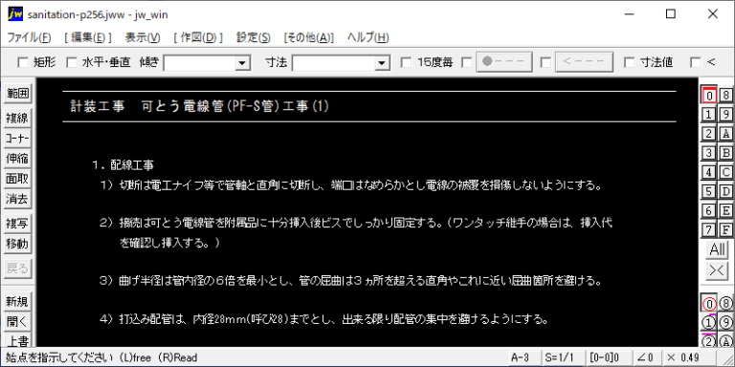
Task: Click the <--- arrow style button
Action: [584, 62]
